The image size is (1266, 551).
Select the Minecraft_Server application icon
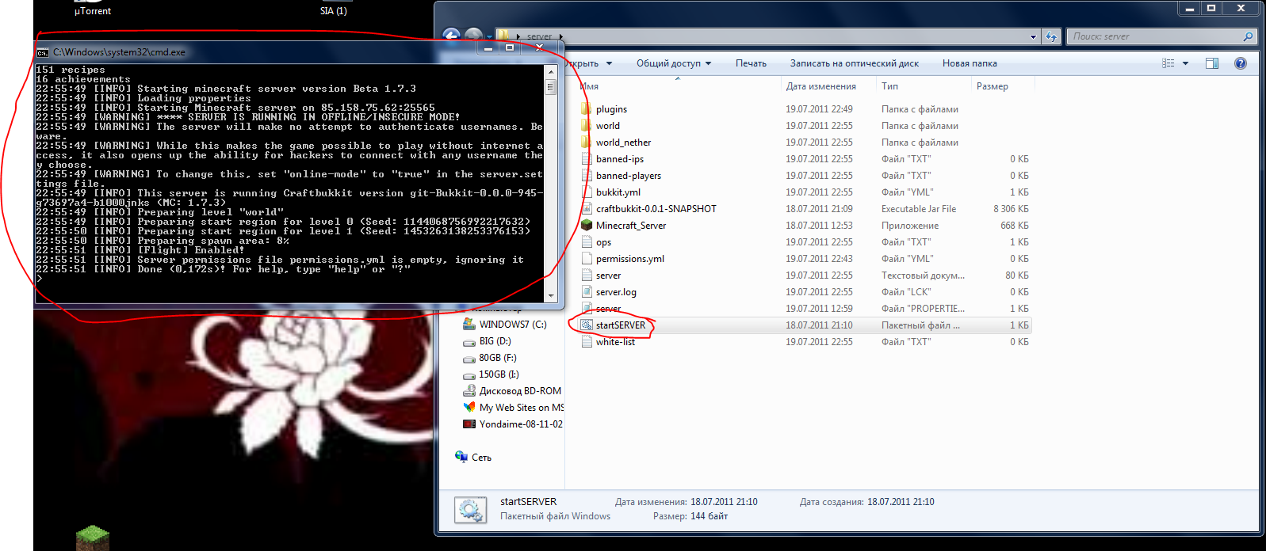[587, 226]
